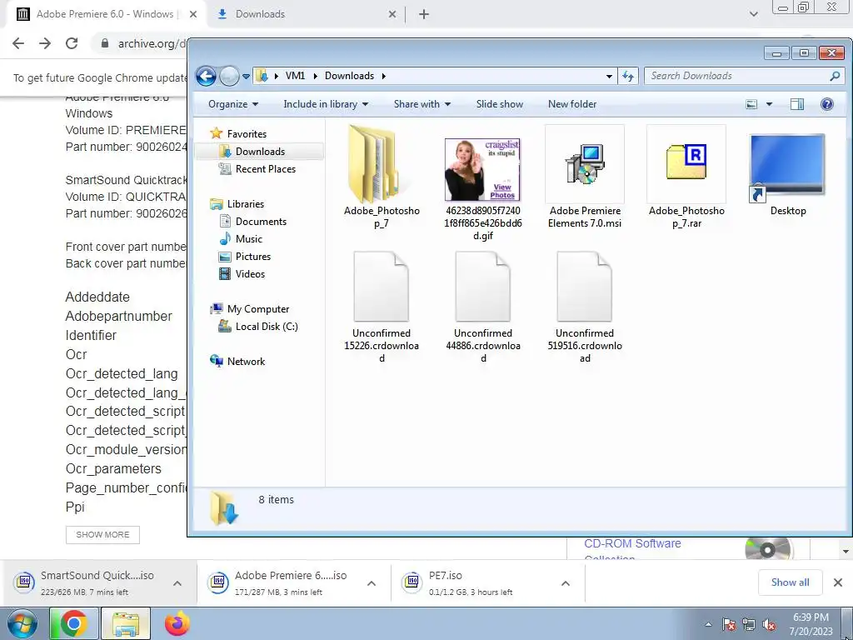This screenshot has width=853, height=640.
Task: Open Include in library menu
Action: coord(326,104)
